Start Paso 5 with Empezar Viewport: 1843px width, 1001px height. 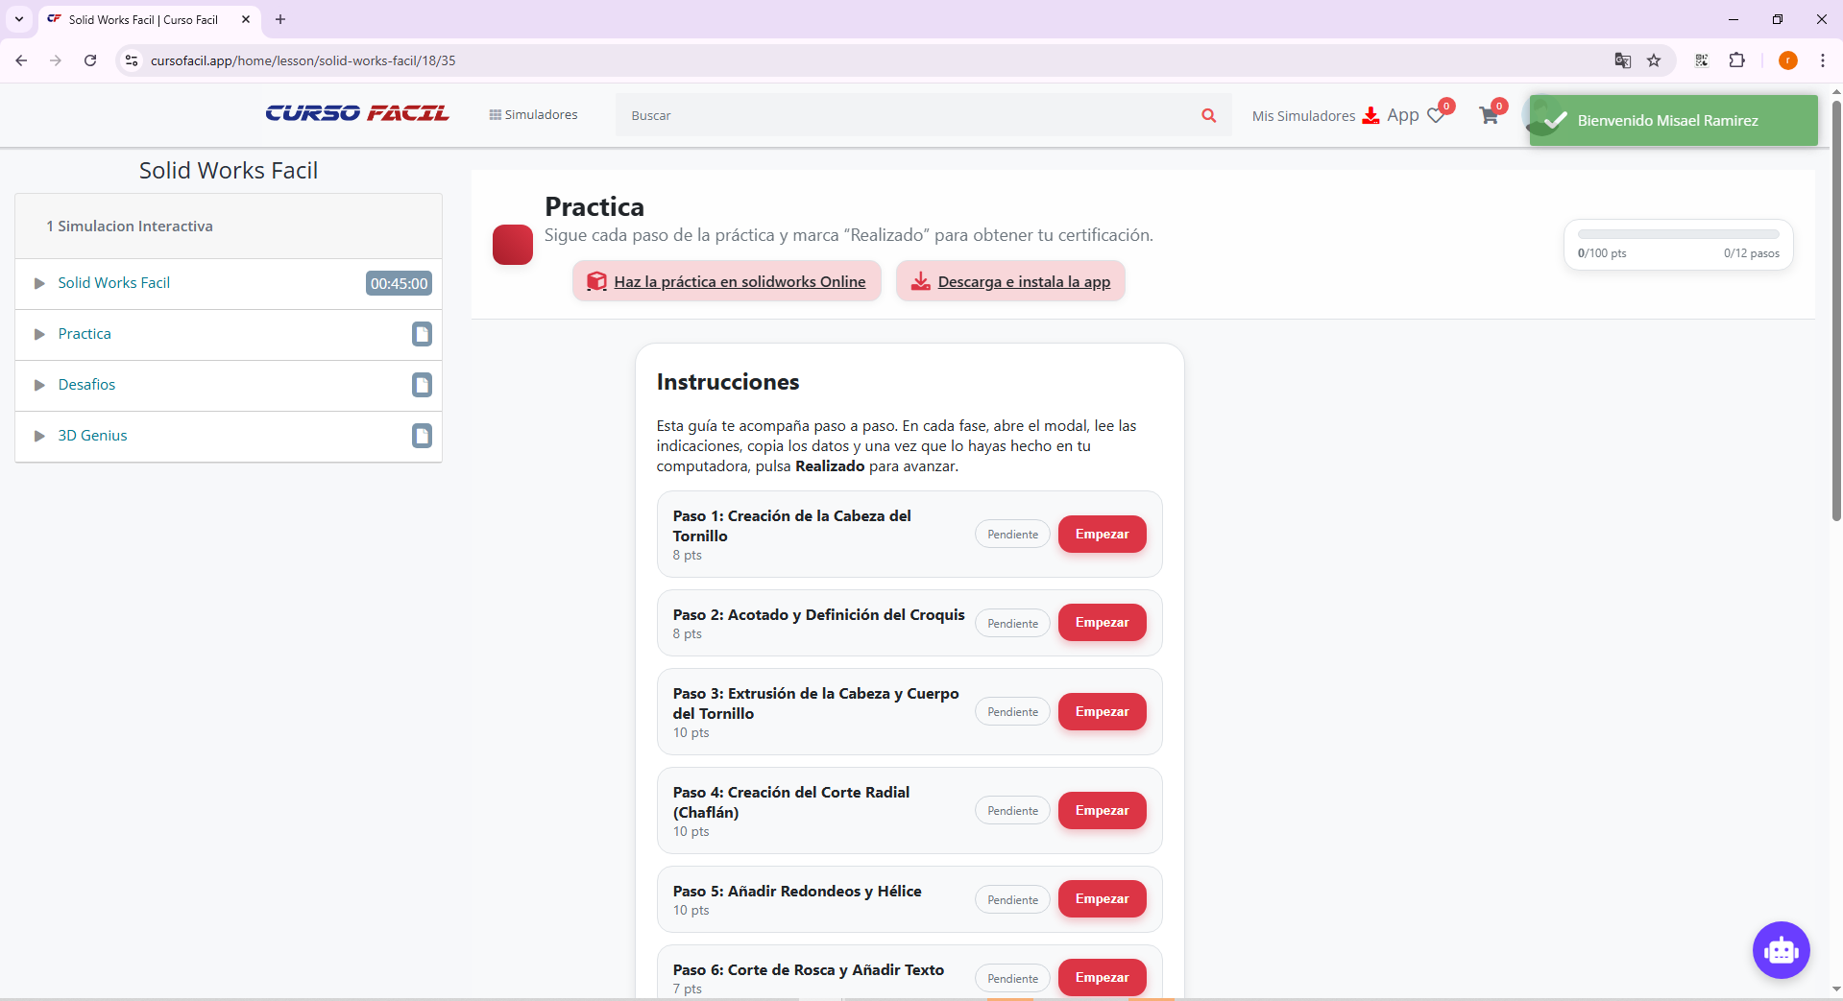[1102, 899]
